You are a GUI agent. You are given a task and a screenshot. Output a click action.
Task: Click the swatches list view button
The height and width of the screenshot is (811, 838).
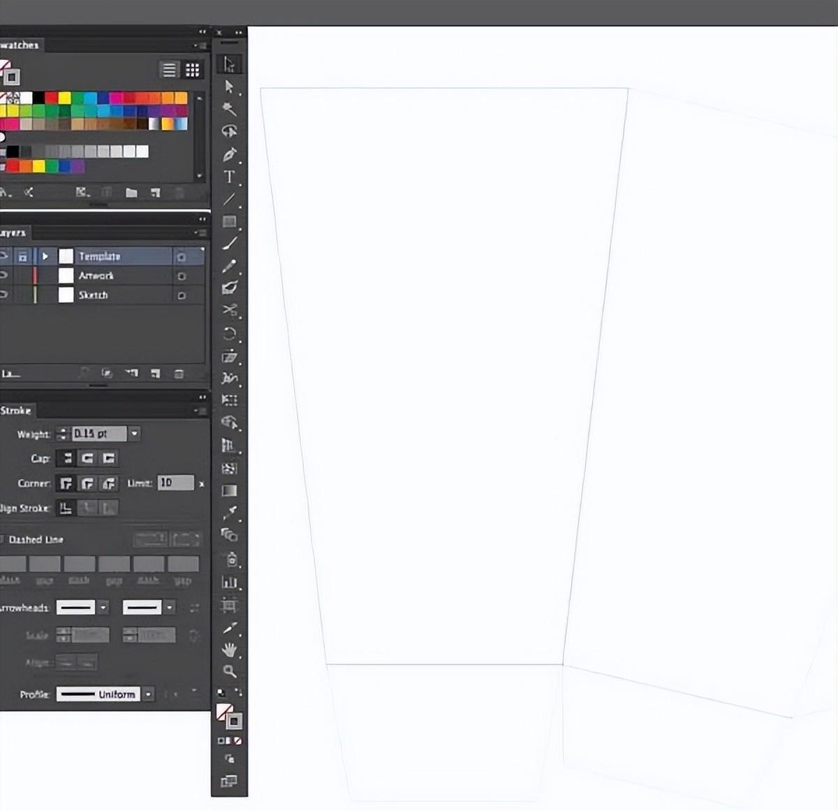[169, 70]
